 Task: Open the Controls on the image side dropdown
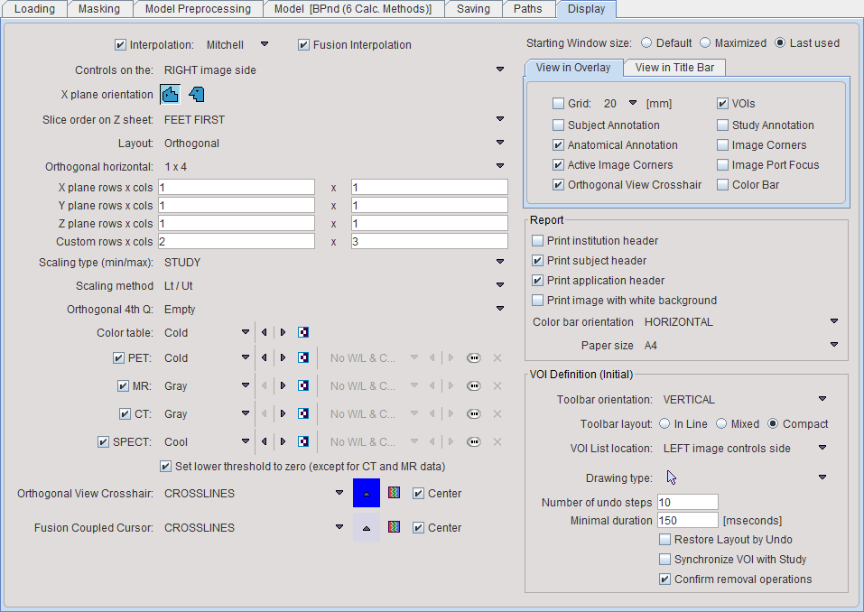(x=500, y=70)
